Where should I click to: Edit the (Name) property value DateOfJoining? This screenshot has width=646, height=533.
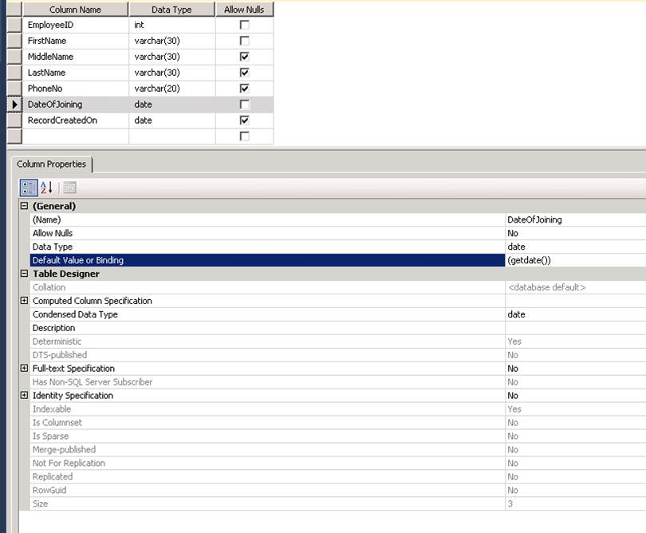[558, 219]
